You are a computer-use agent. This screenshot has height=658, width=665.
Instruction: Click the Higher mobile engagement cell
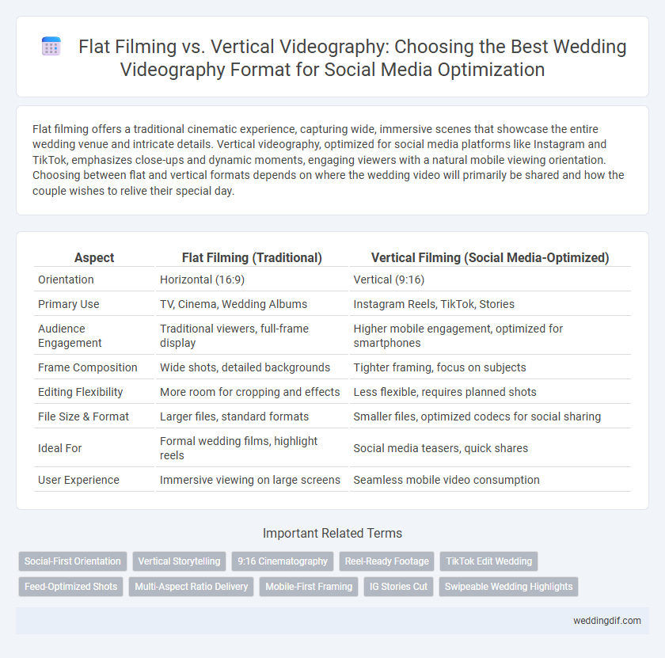click(x=490, y=336)
